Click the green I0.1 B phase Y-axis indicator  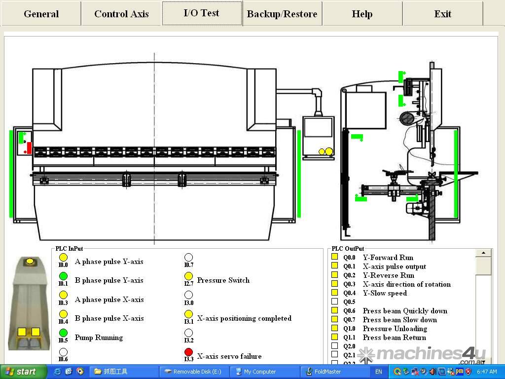63,276
